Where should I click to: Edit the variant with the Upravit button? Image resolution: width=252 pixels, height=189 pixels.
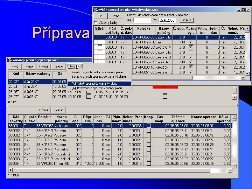(44, 66)
